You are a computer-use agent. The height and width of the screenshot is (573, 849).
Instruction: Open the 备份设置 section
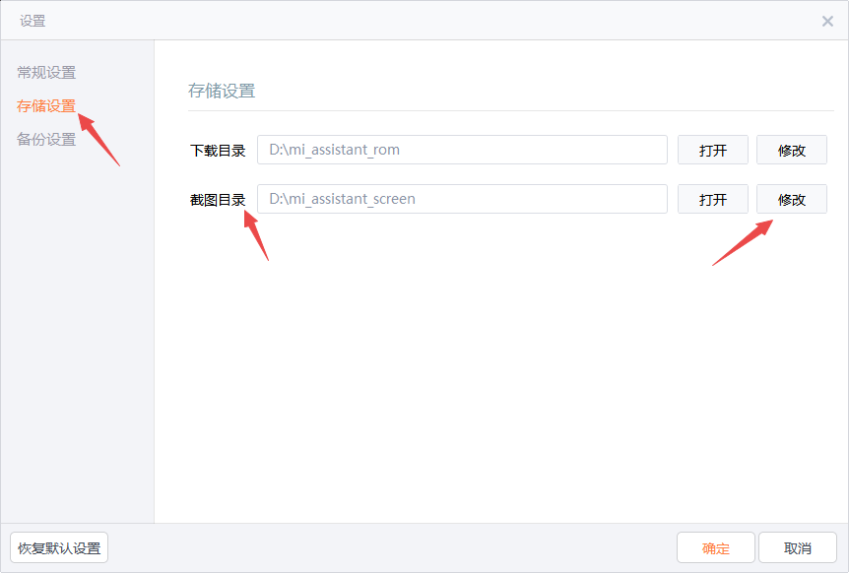[x=46, y=139]
